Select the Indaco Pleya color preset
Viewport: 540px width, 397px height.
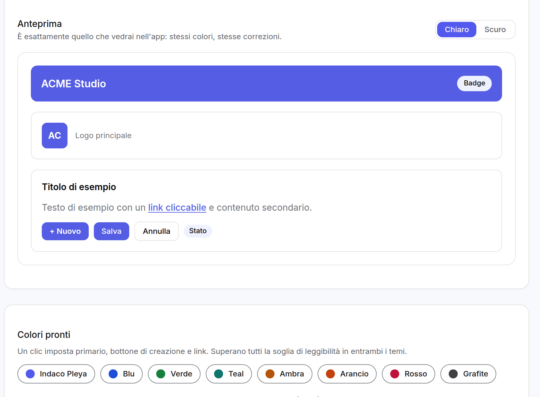tap(56, 374)
